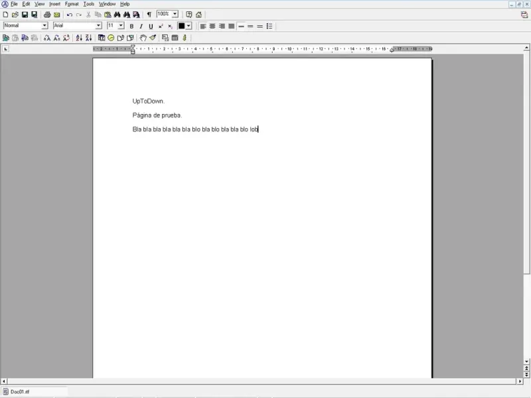Click the icon at the toolbar's right end
This screenshot has width=531, height=398.
tap(524, 15)
